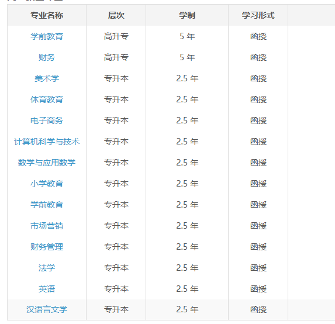This screenshot has height=324, width=335.
Task: Select 2.5 年 in the 法学 row
Action: click(x=187, y=268)
